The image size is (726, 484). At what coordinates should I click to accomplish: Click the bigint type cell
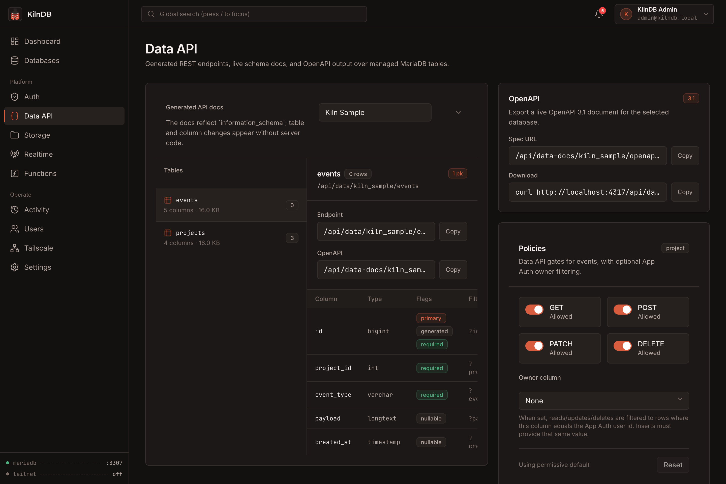click(x=378, y=331)
